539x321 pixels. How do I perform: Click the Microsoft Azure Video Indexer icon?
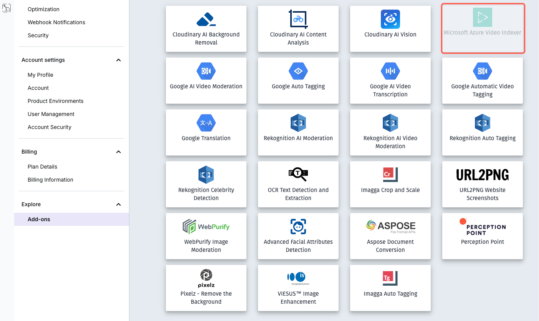[x=483, y=17]
